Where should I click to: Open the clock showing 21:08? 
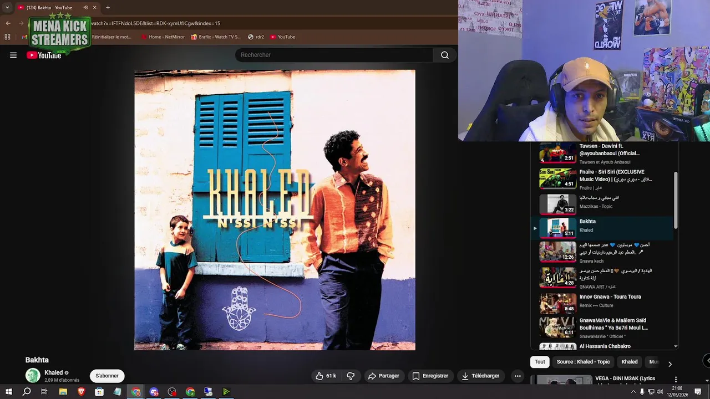pyautogui.click(x=677, y=392)
